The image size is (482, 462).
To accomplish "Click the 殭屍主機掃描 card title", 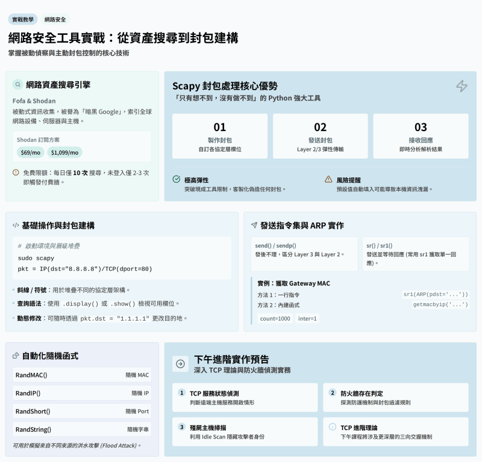I will point(208,428).
